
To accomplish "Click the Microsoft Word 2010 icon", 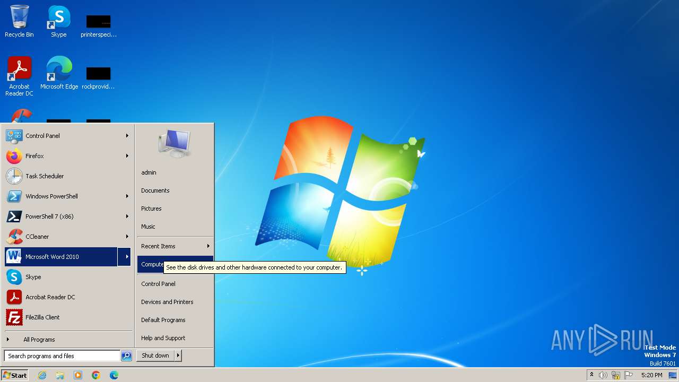I will [x=14, y=257].
